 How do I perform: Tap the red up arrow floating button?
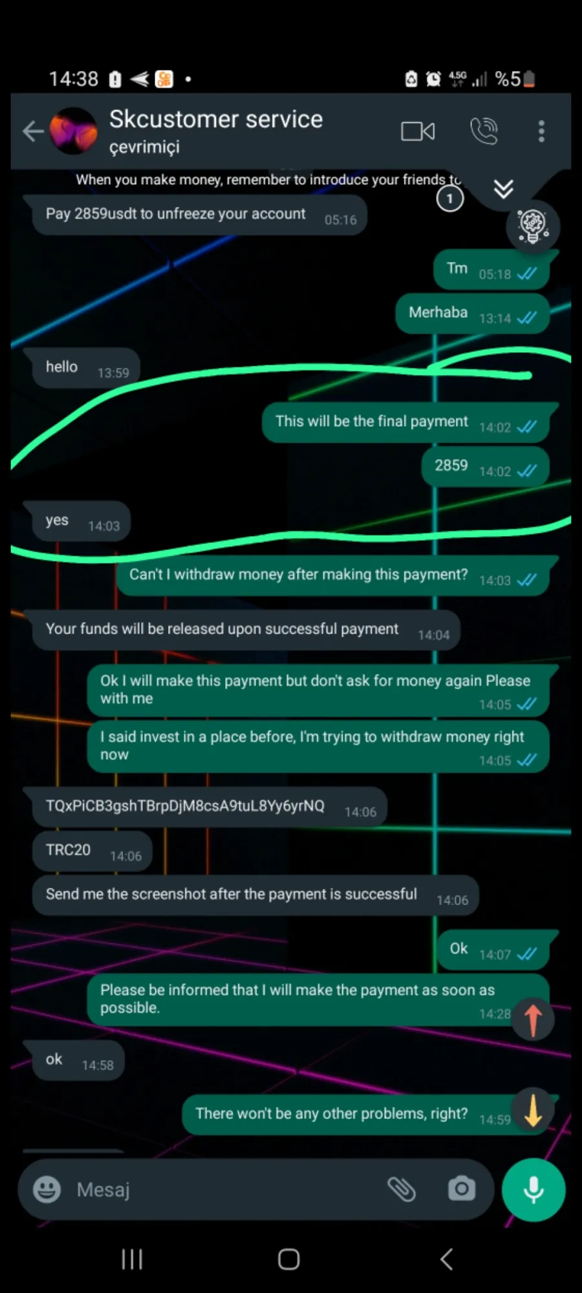[533, 1019]
